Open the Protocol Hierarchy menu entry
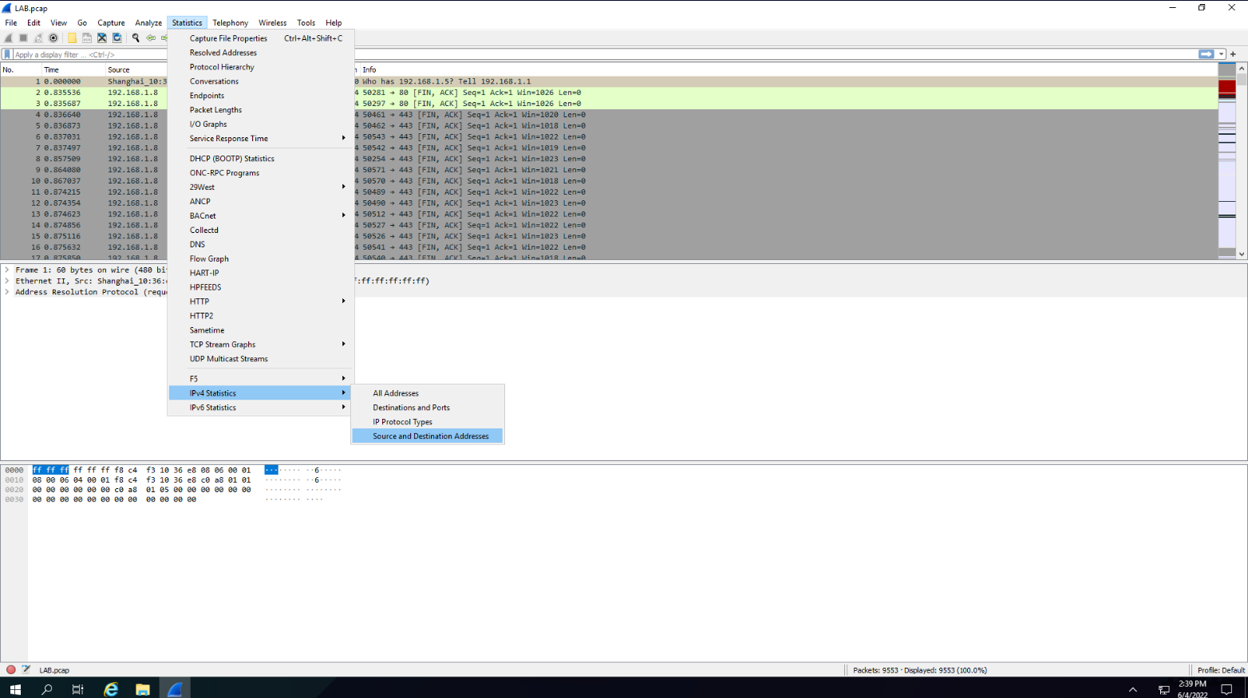The image size is (1248, 698). coord(222,67)
